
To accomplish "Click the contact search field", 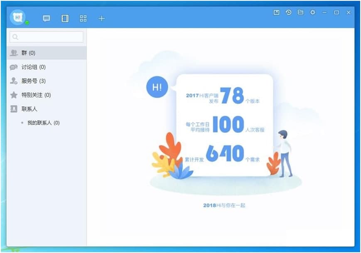I will [x=46, y=37].
